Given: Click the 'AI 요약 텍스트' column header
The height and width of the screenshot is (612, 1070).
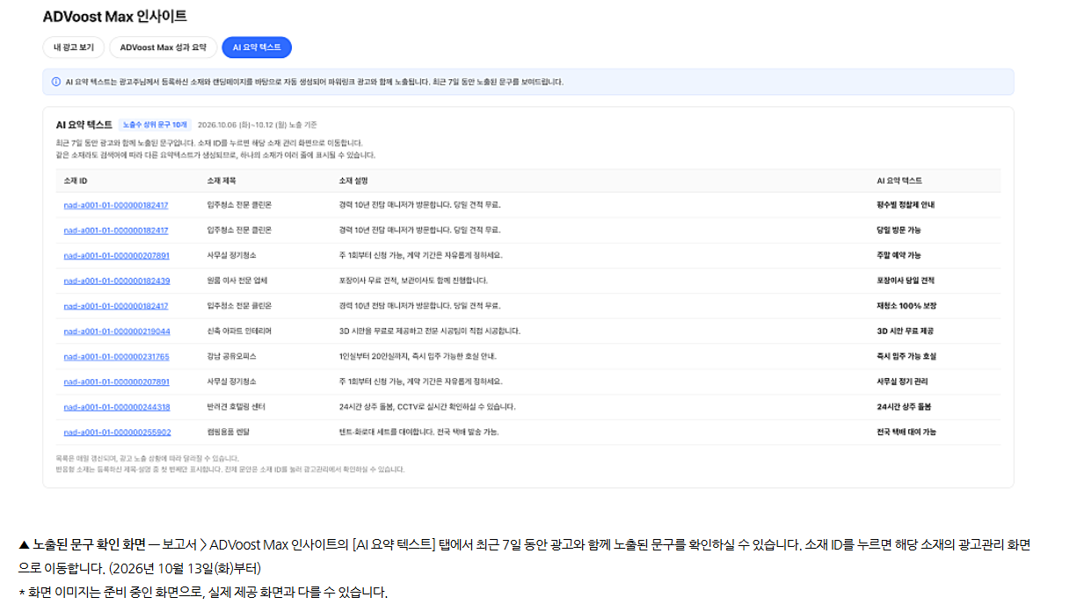Looking at the screenshot, I should point(899,180).
